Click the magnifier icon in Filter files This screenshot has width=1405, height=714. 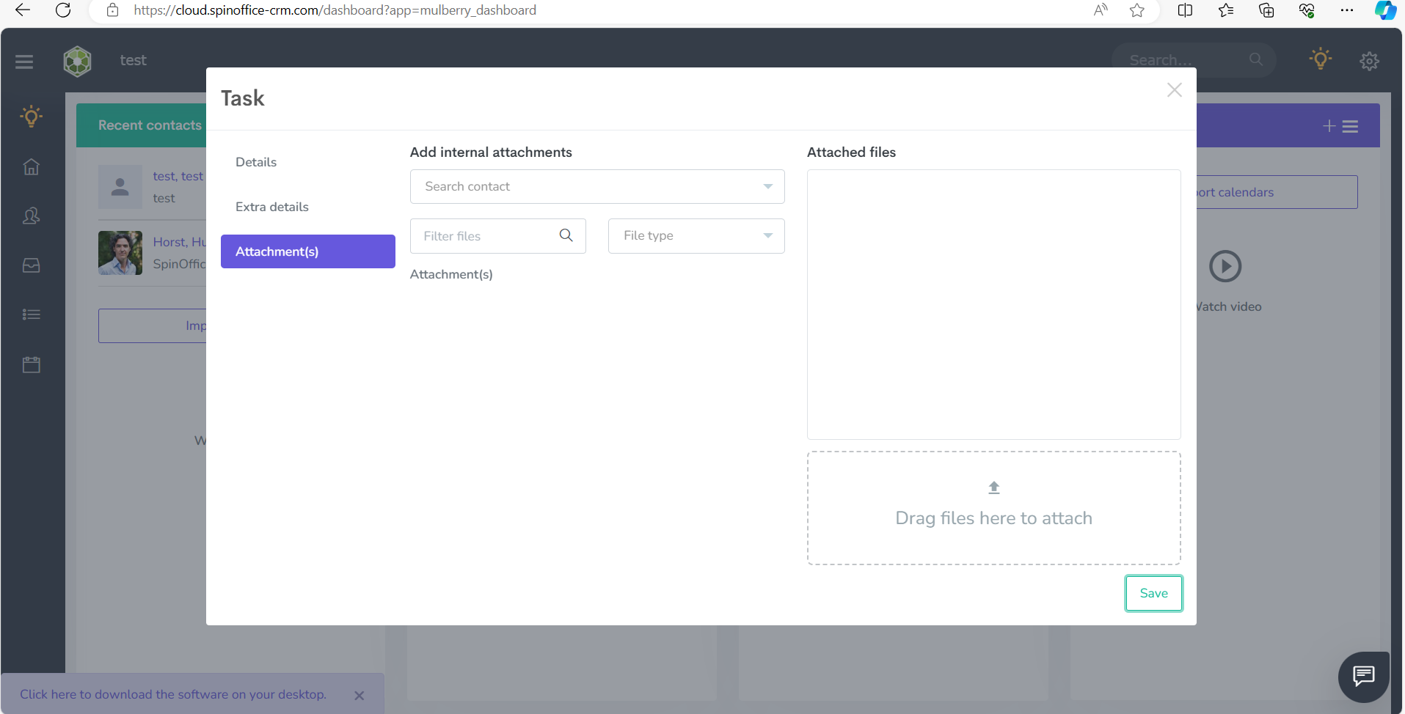566,235
